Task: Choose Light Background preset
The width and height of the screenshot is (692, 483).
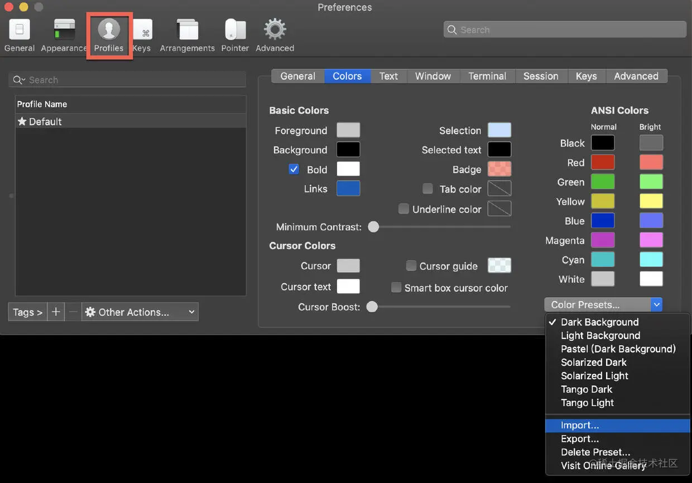Action: [x=618, y=335]
